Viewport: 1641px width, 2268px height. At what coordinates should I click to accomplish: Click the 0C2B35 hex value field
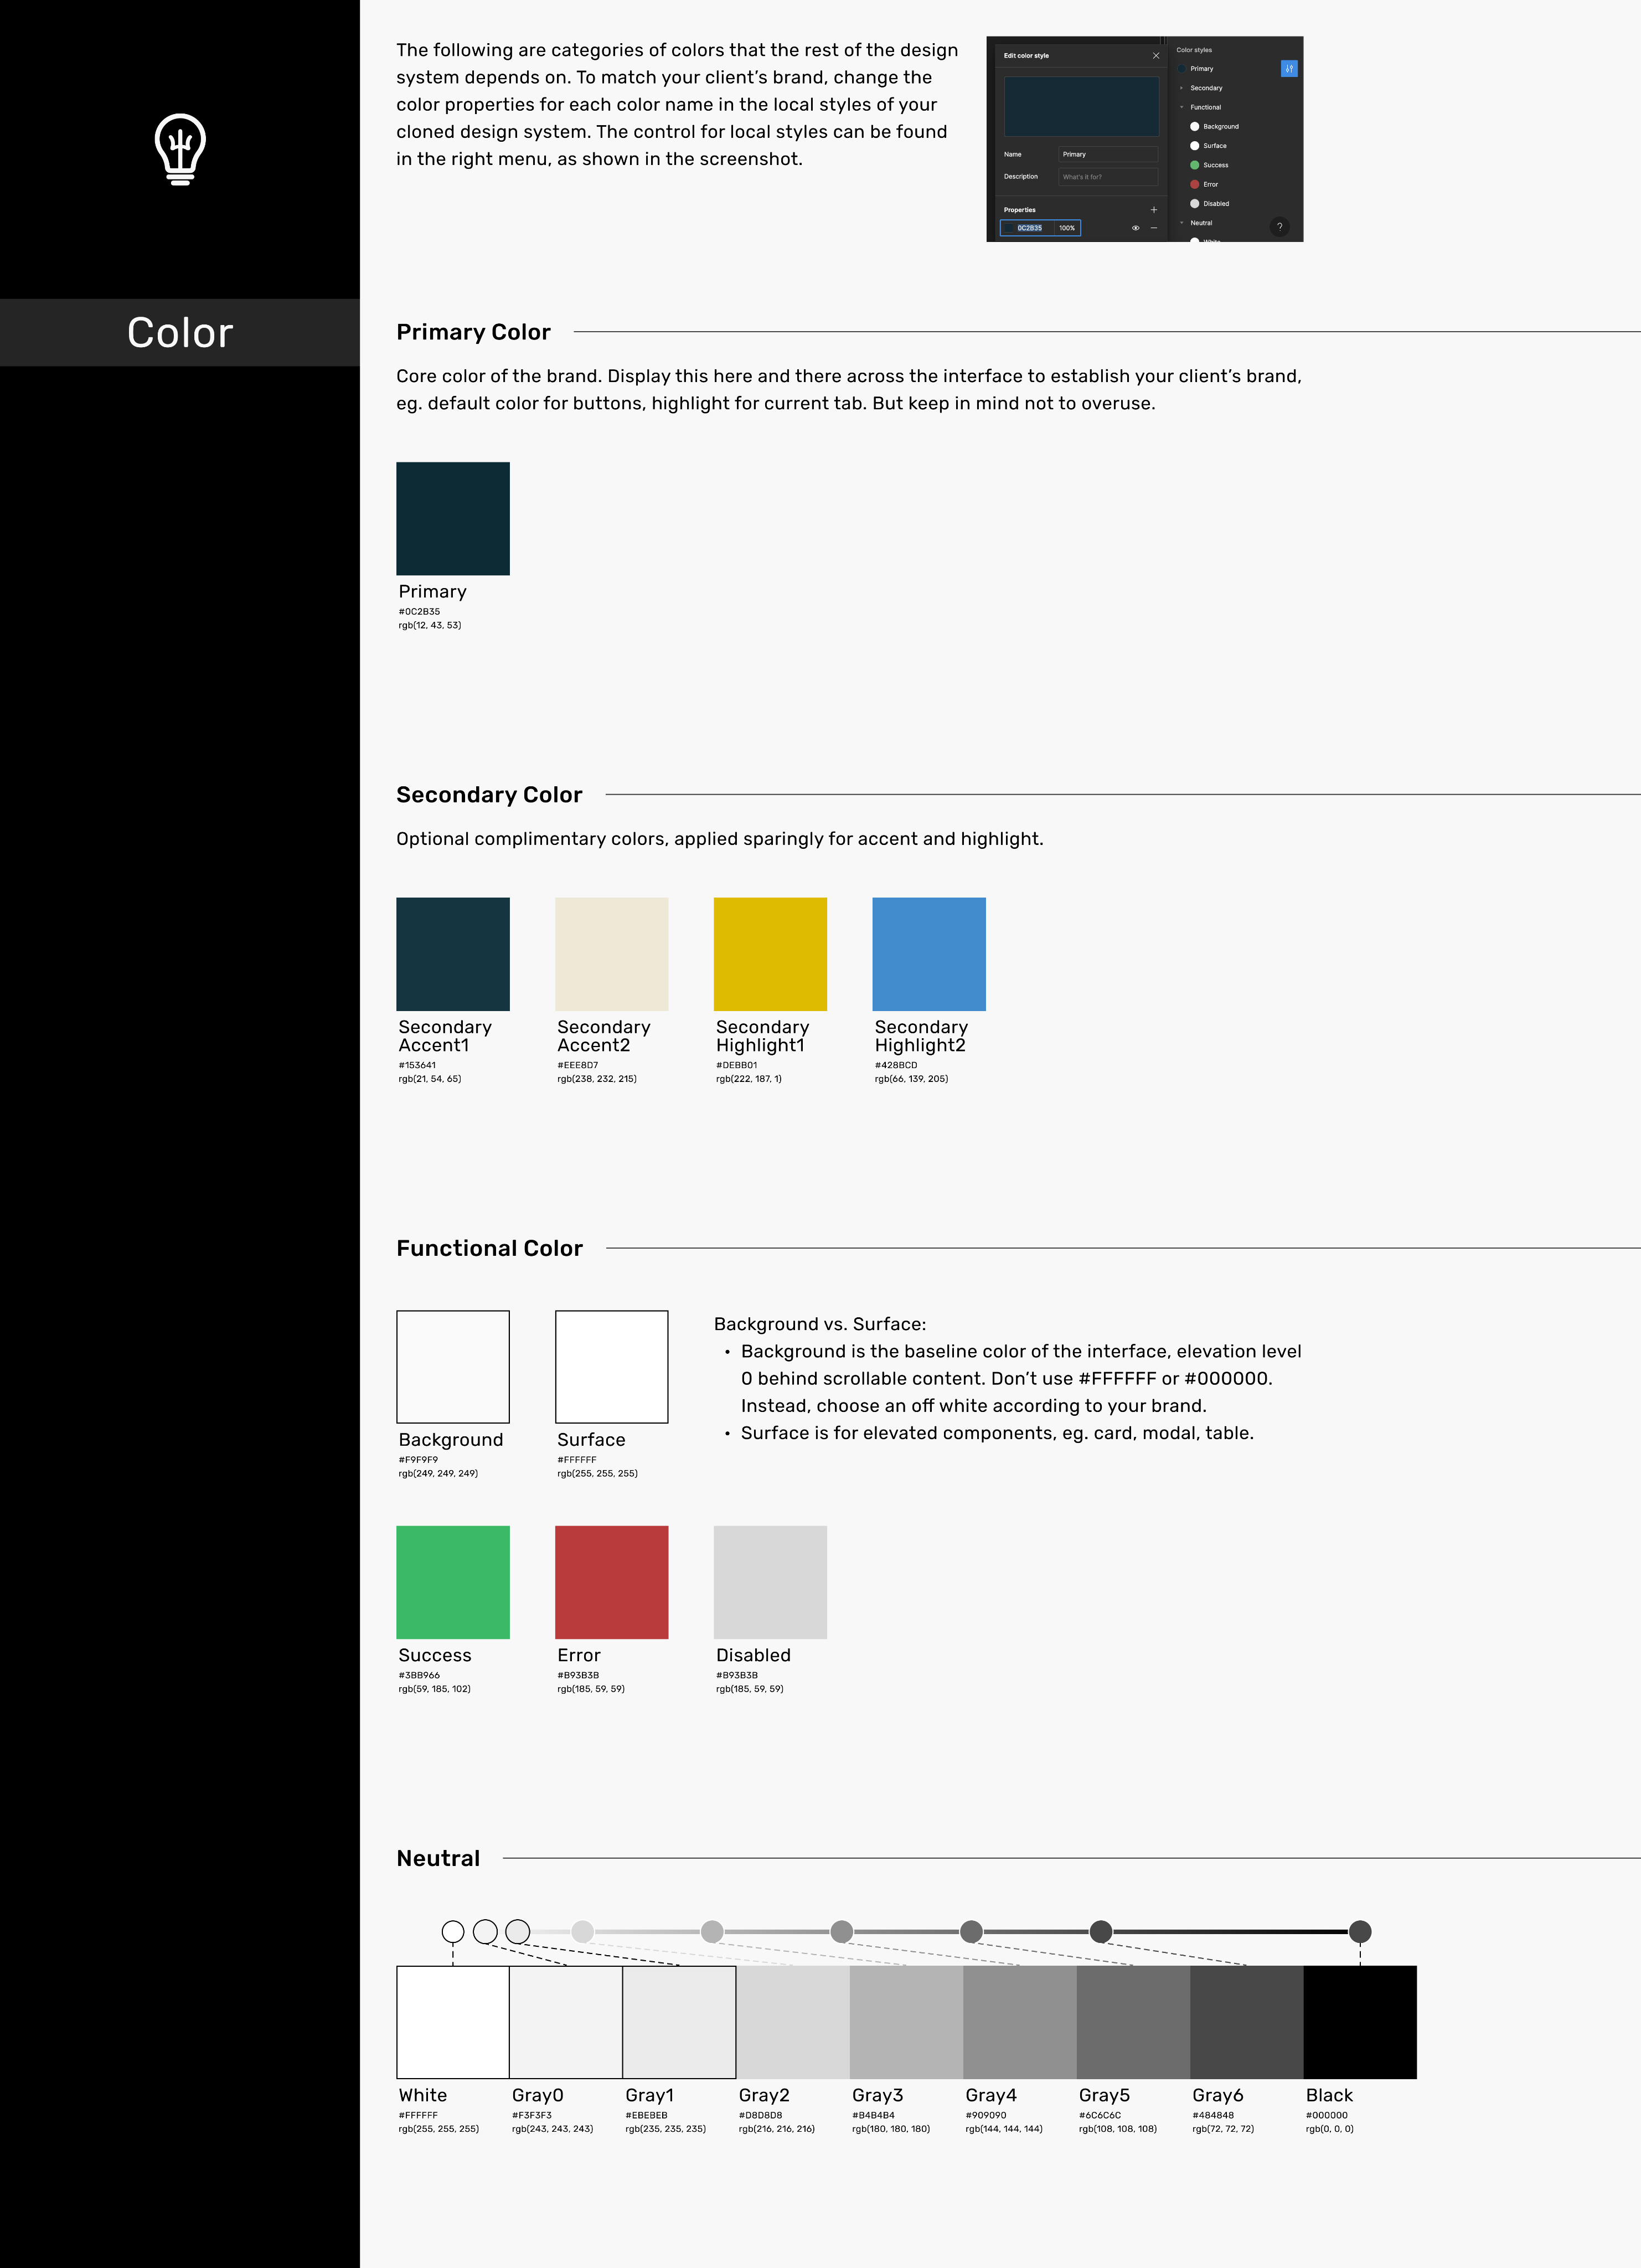click(x=1029, y=228)
